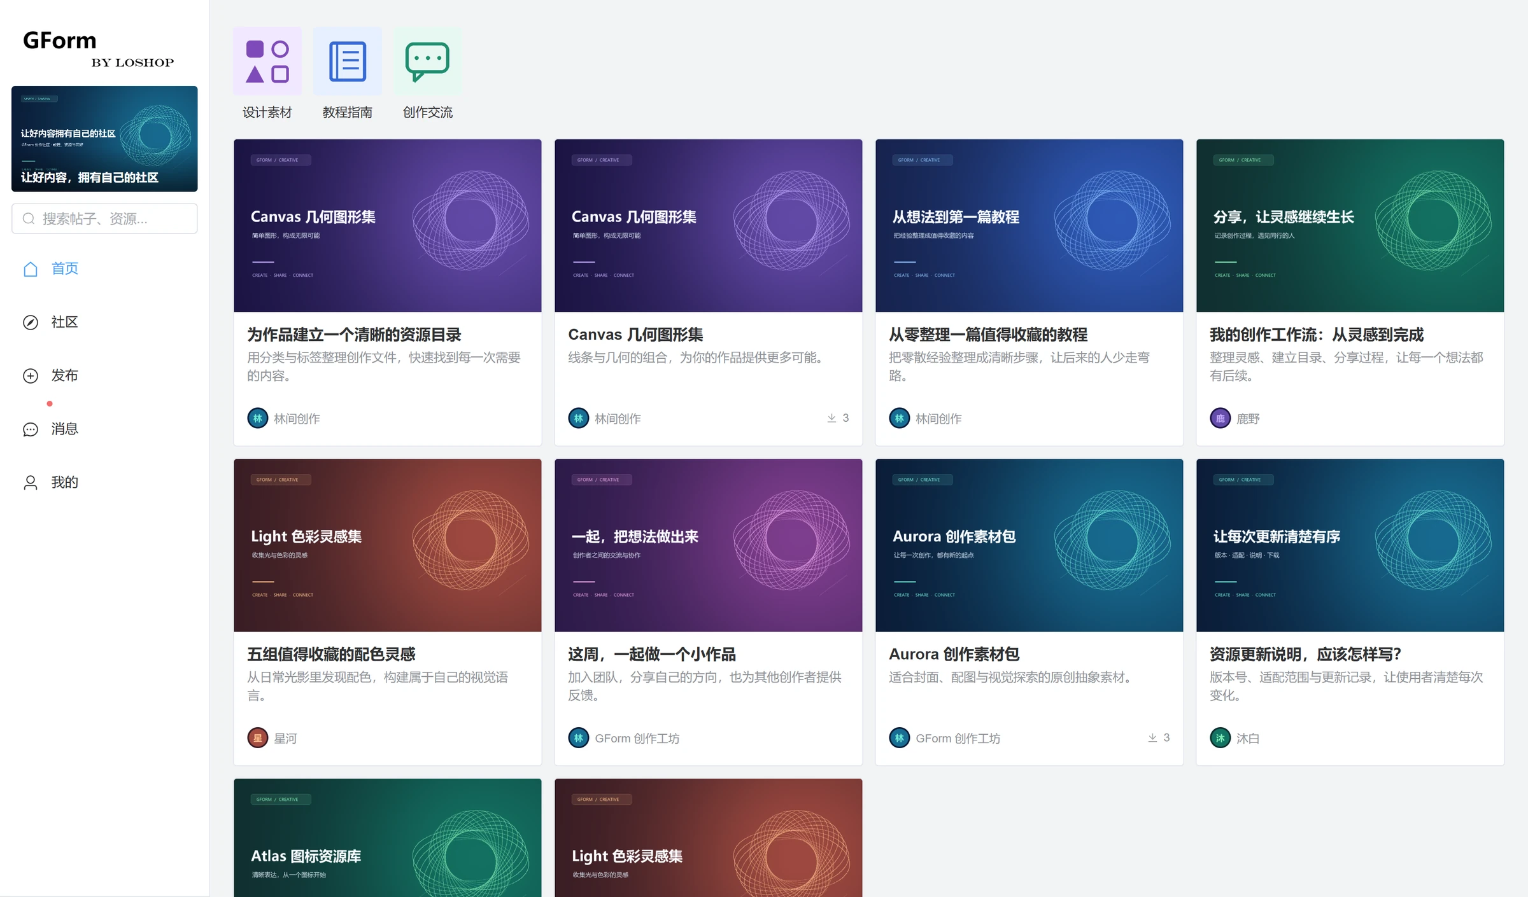Click the plus circle icon beside 发布
Screen dimensions: 1528x897
coord(31,376)
